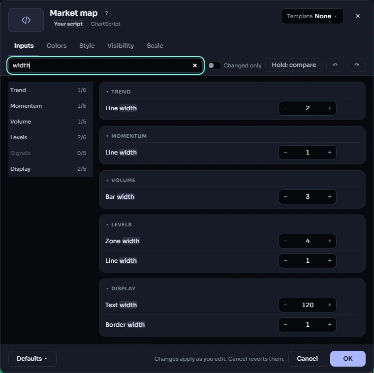Click the Border width value 1

308,325
